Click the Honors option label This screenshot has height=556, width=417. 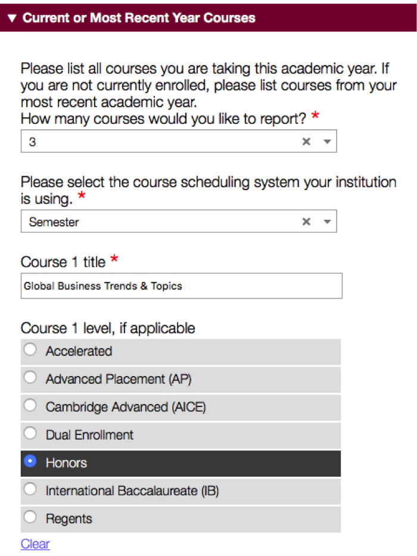[x=66, y=463]
